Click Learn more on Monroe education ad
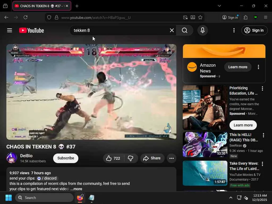 pyautogui.click(x=243, y=125)
